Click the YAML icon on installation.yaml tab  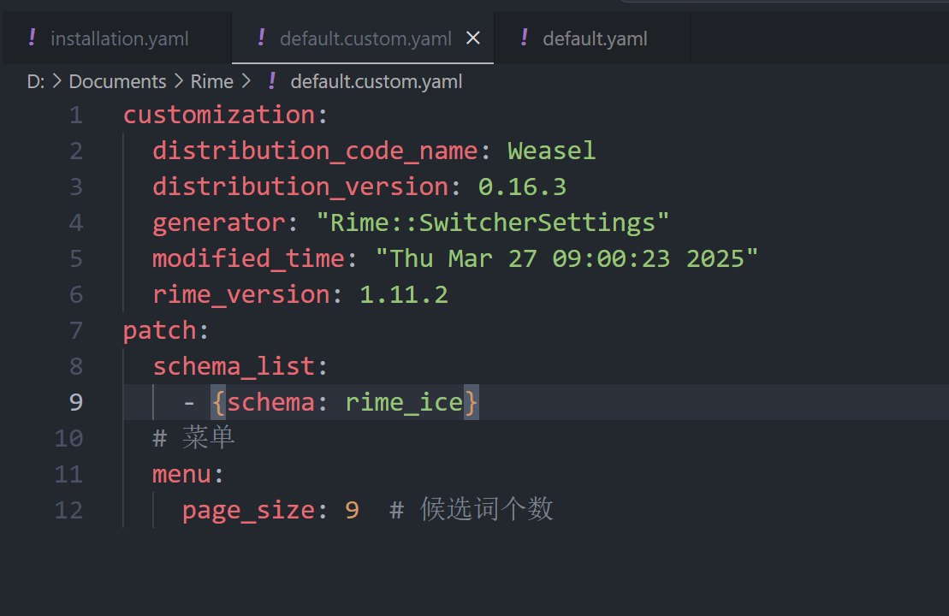tap(32, 38)
